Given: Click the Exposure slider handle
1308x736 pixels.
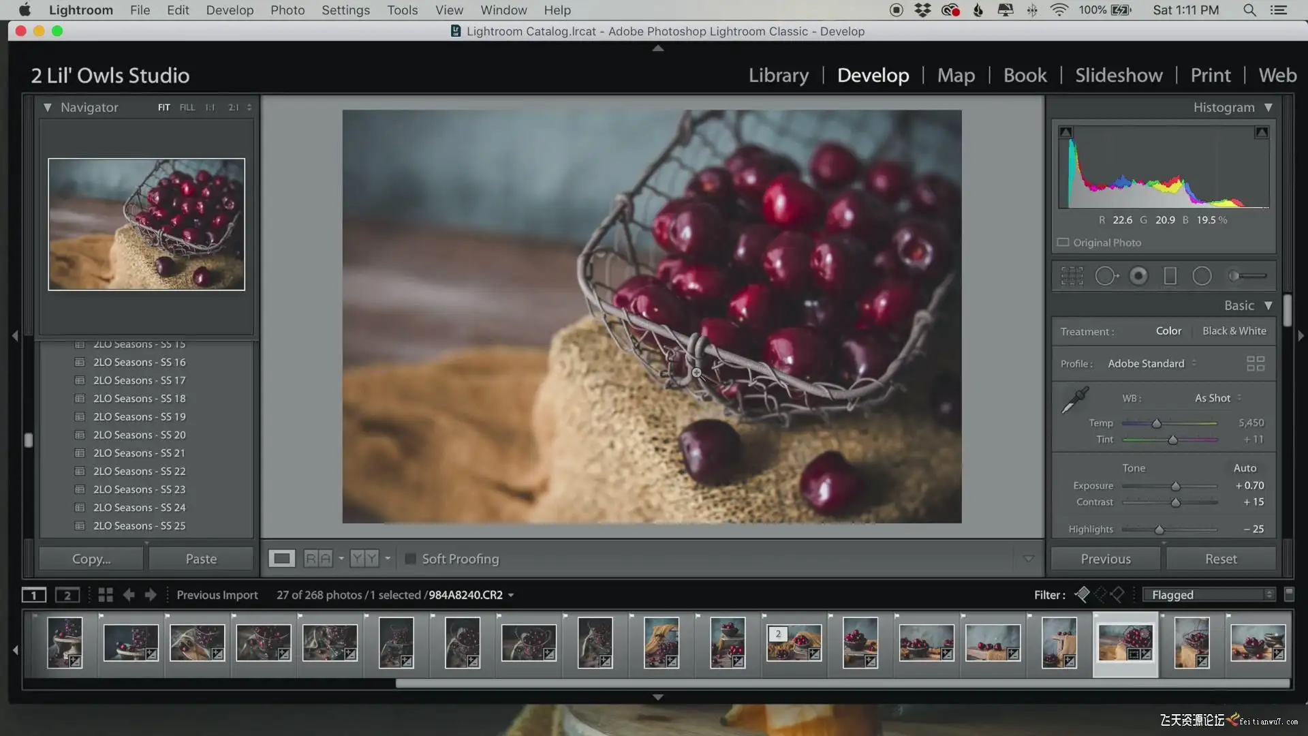Looking at the screenshot, I should [1175, 486].
